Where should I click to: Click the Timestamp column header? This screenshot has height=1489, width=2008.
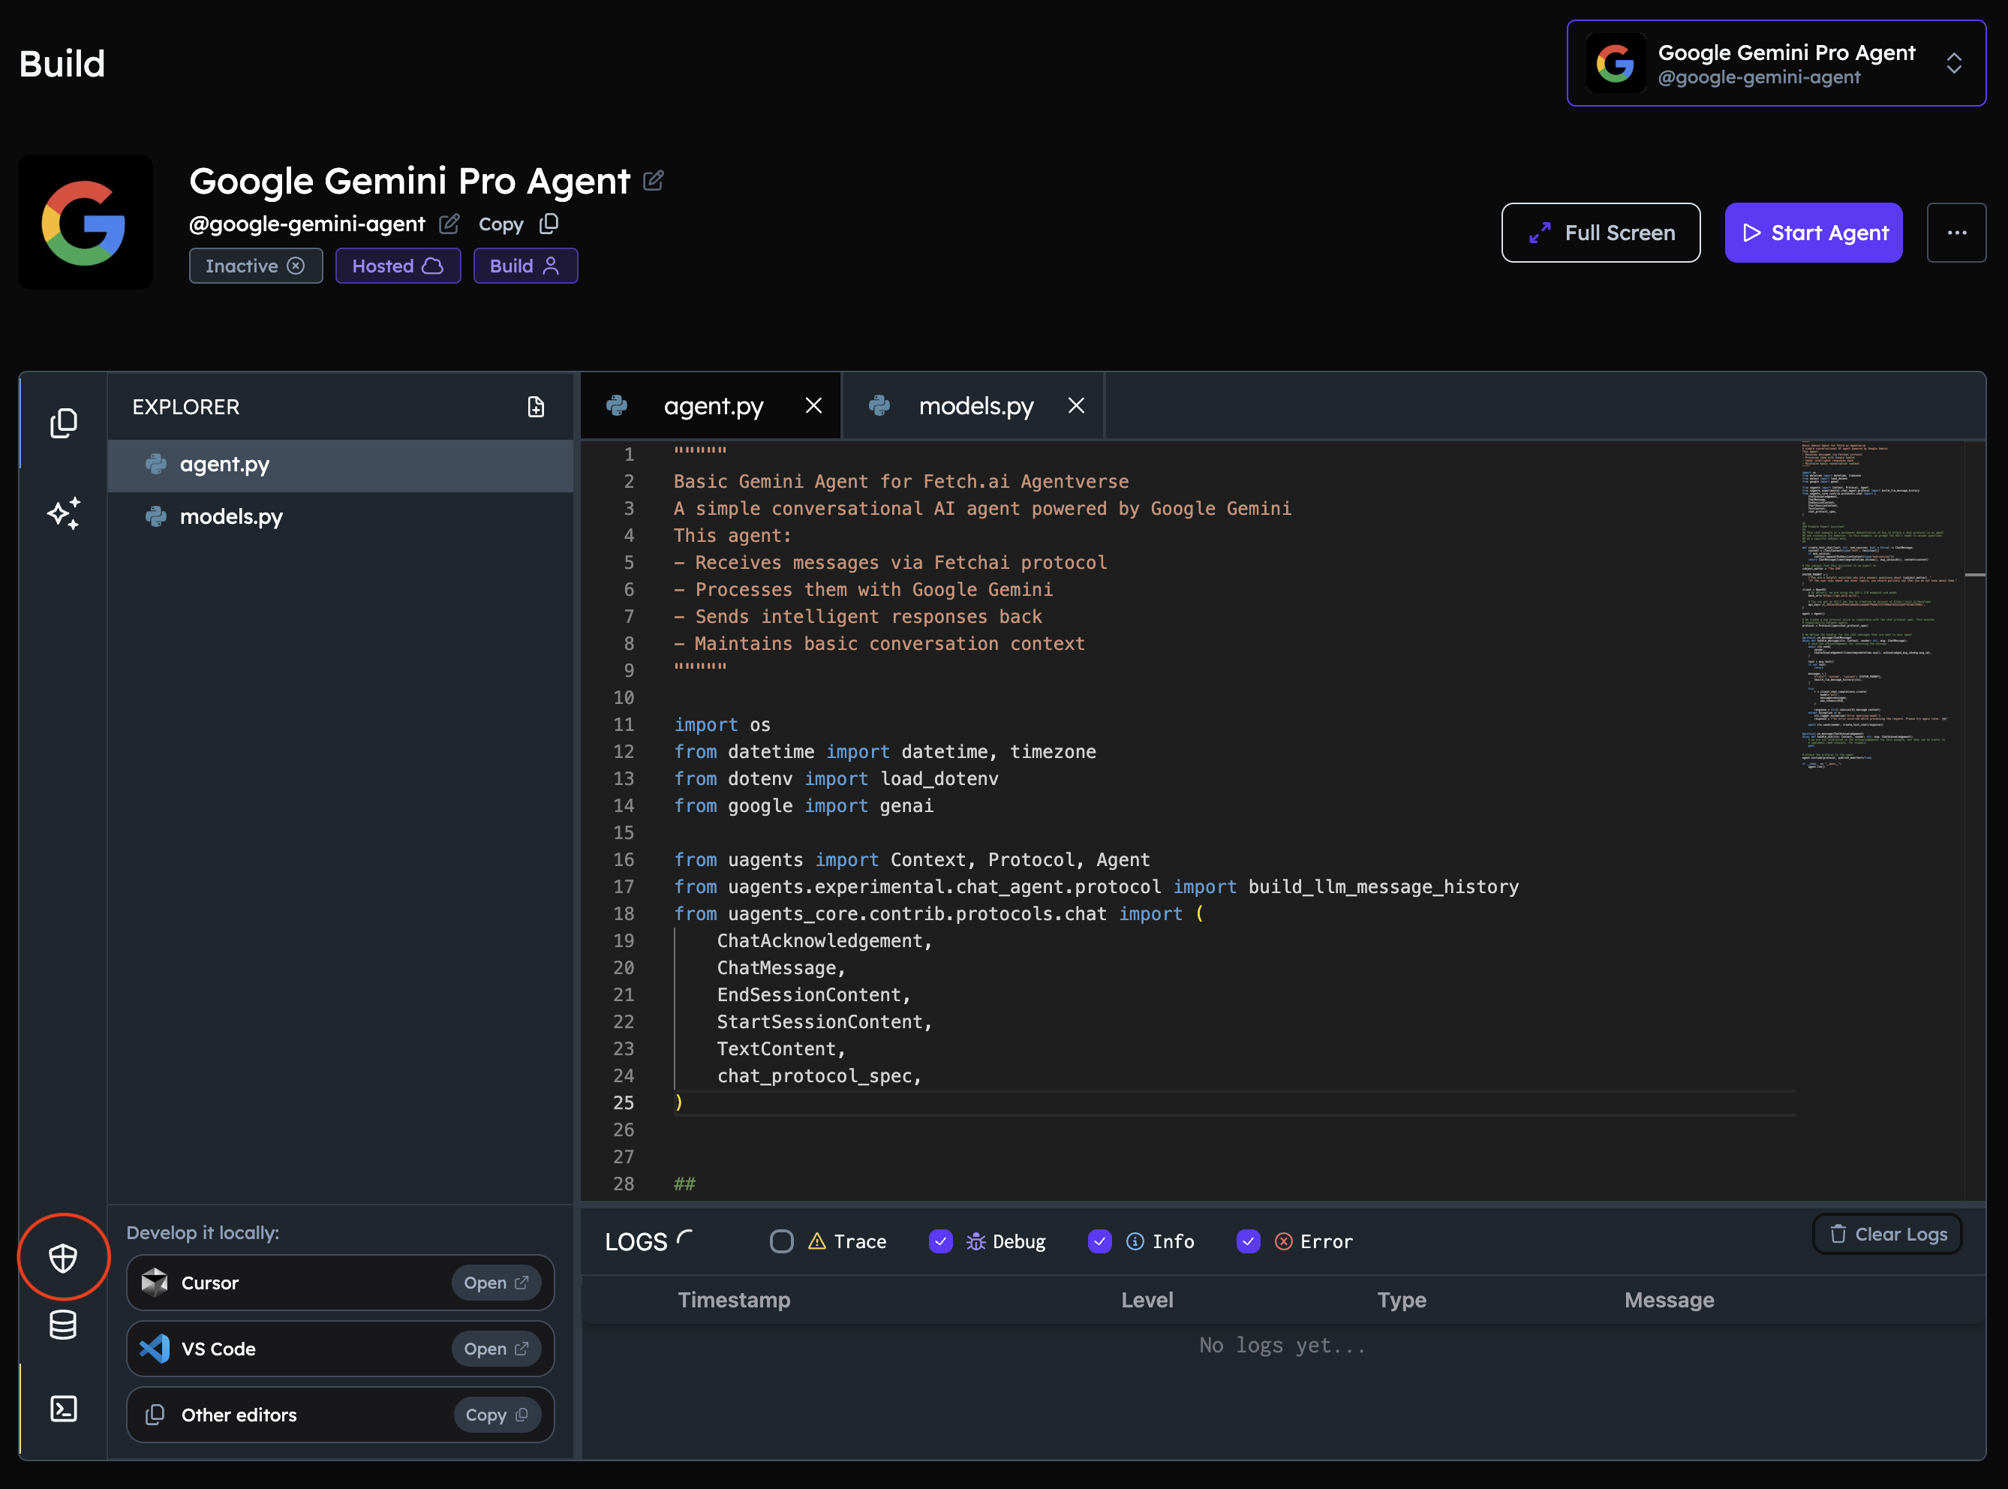tap(734, 1300)
